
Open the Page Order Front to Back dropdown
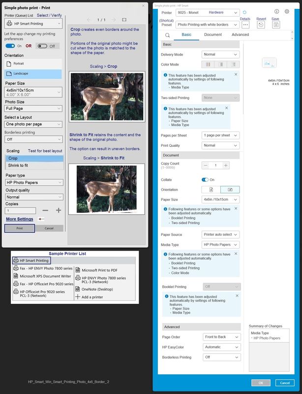click(222, 337)
